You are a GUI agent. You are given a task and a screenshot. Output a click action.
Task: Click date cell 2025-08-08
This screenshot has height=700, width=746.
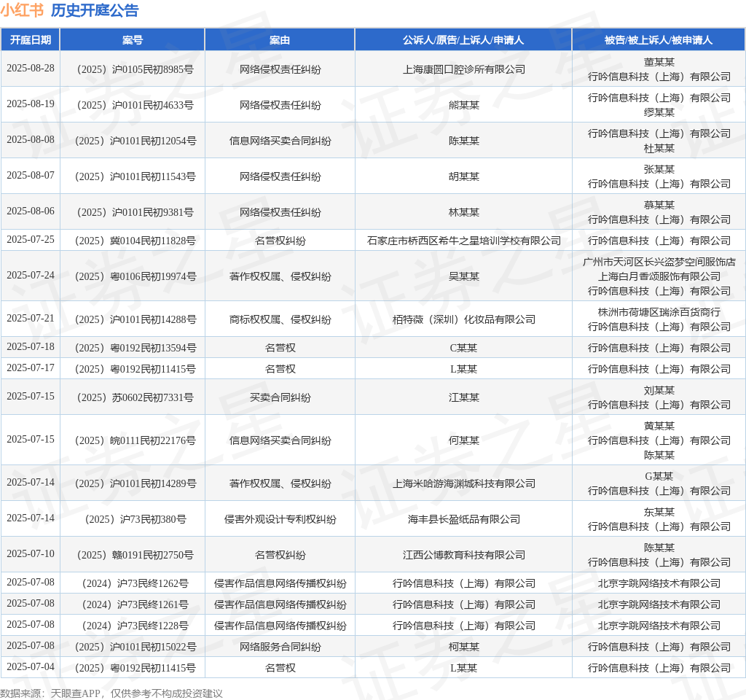pyautogui.click(x=31, y=139)
